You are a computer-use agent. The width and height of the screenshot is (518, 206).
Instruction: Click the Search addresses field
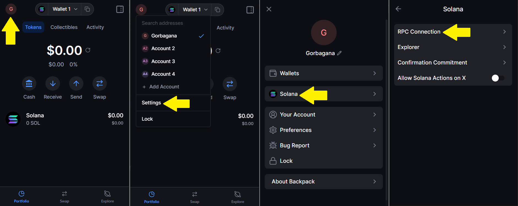click(173, 23)
